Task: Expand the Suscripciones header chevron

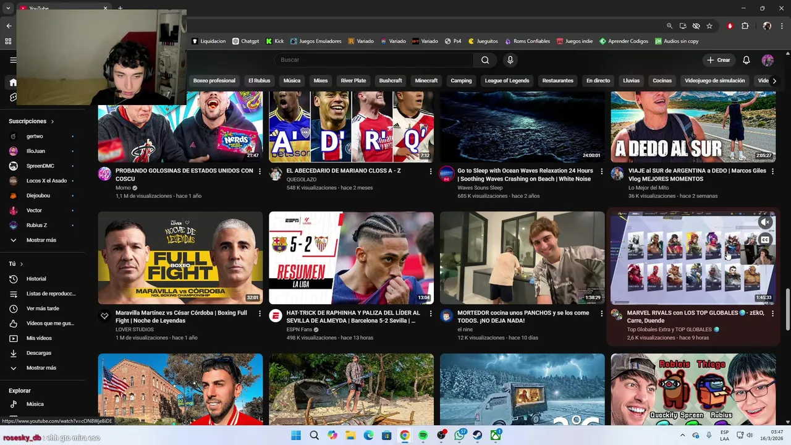Action: click(53, 122)
